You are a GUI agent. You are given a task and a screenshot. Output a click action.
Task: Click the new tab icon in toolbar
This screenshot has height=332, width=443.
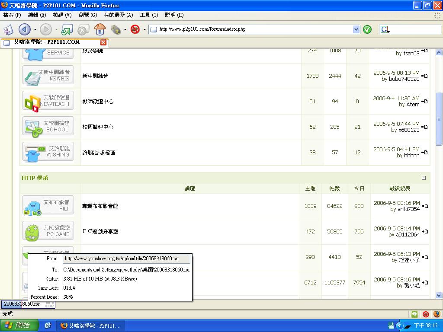click(8, 29)
